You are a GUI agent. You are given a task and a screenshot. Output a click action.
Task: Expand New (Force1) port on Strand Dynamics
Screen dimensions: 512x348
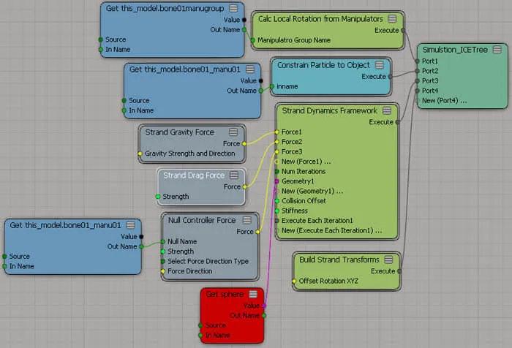click(x=306, y=162)
